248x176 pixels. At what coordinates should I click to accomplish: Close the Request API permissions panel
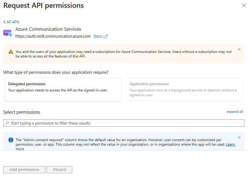244,5
